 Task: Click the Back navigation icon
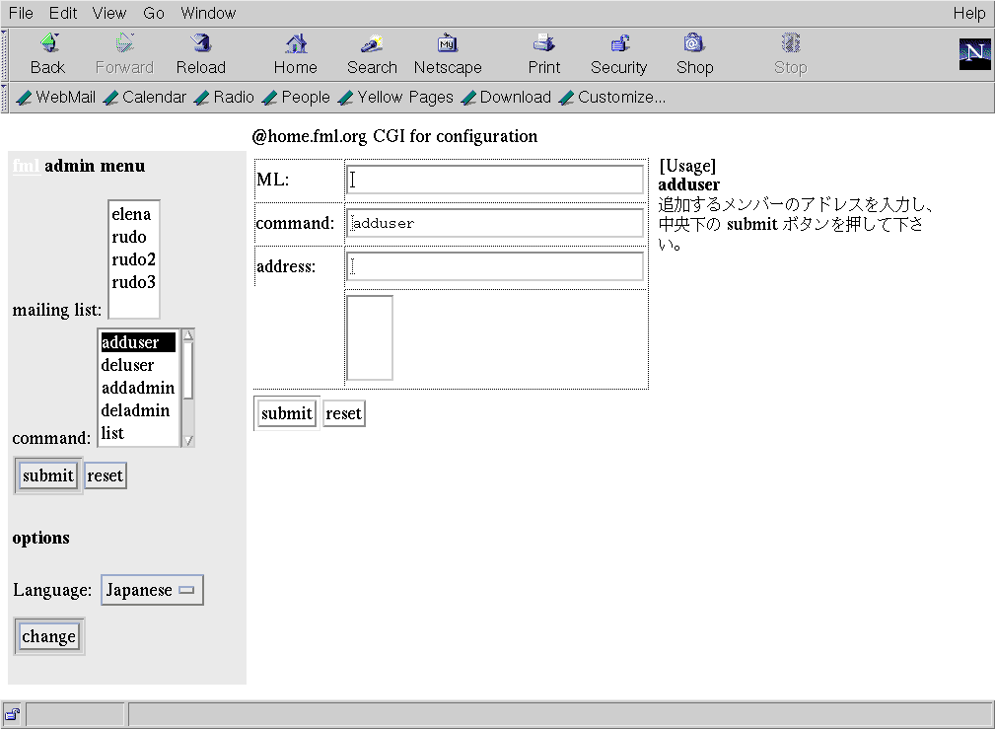tap(47, 44)
